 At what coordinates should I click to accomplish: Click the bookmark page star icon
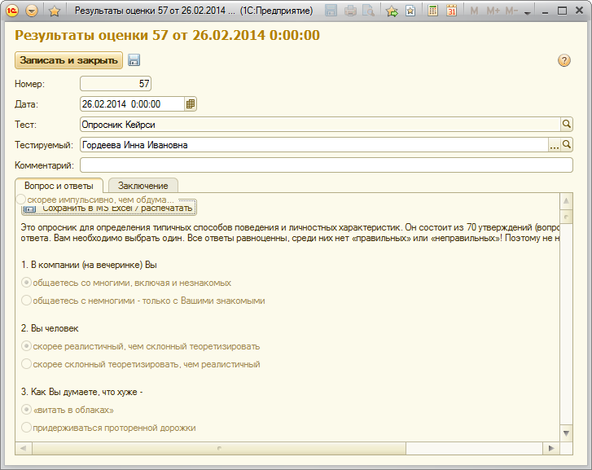pyautogui.click(x=410, y=11)
